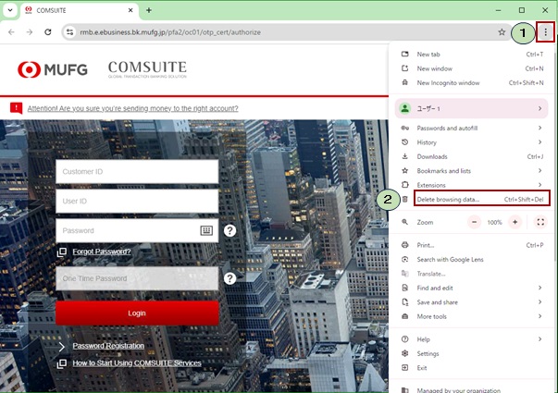Expand Passwords and autofill submenu
Viewport: 558px width, 393px height.
[x=472, y=128]
